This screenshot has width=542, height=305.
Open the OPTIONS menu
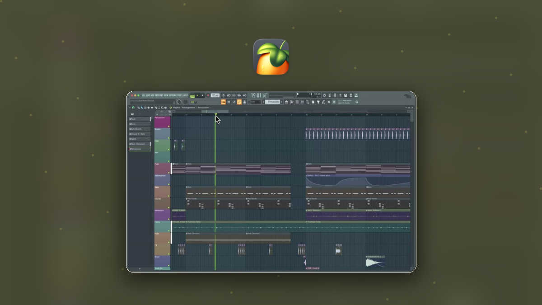click(173, 95)
